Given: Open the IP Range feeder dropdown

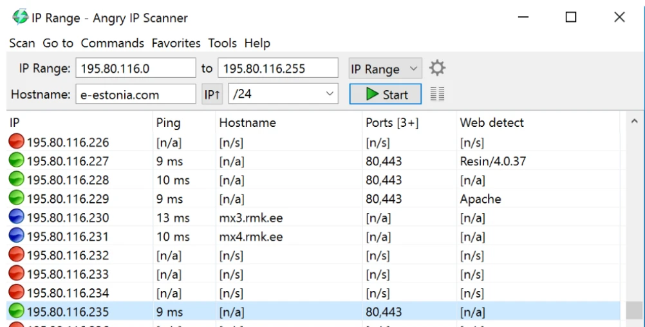Looking at the screenshot, I should 385,69.
